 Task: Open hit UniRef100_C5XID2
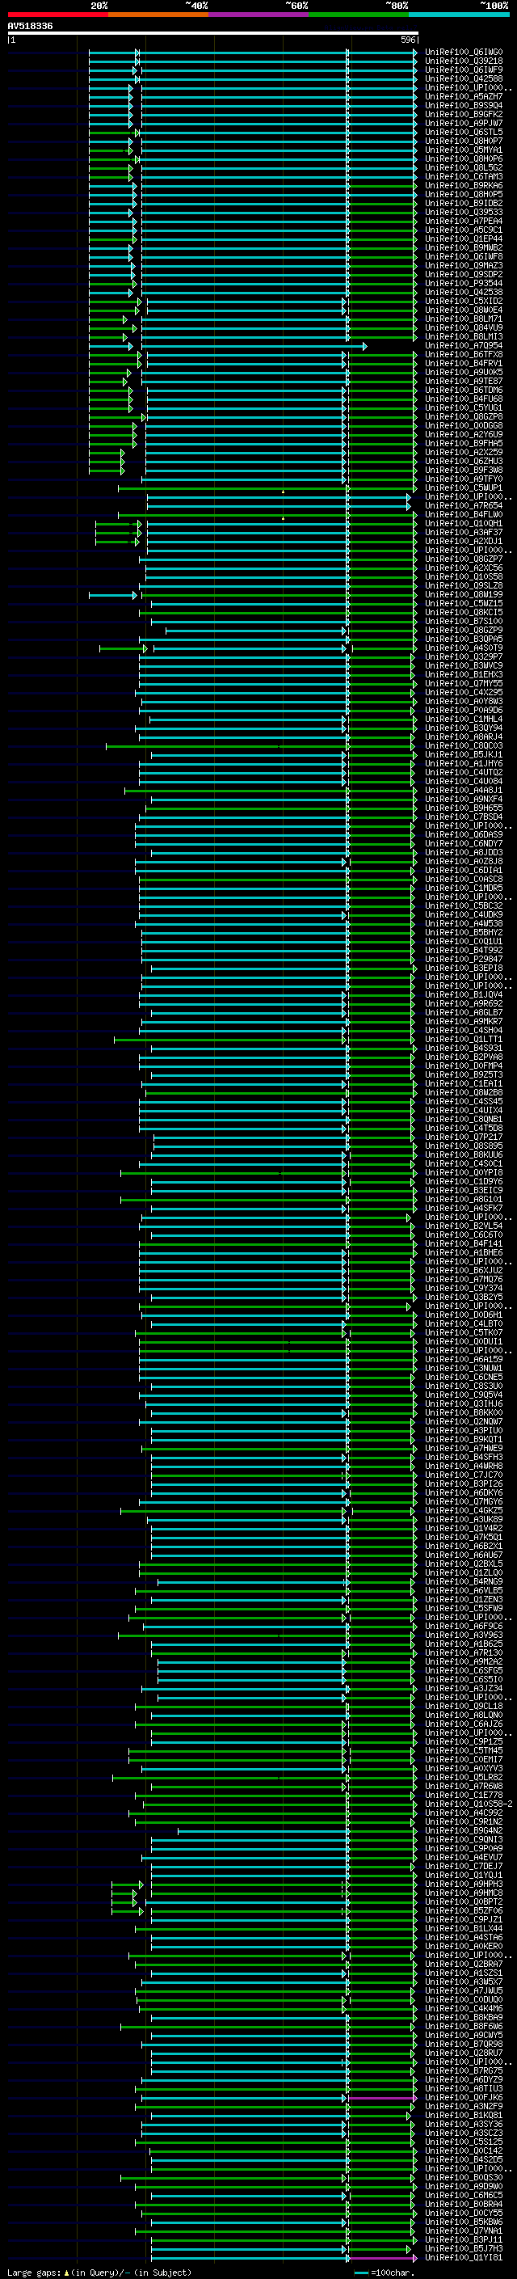coord(464,301)
